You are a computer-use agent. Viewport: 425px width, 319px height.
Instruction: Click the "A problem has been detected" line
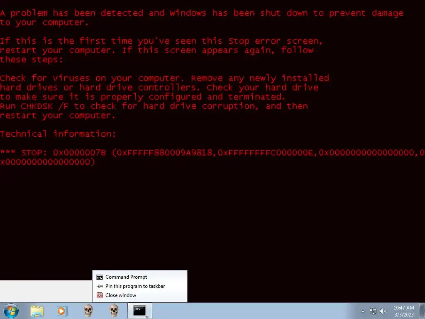tap(202, 13)
